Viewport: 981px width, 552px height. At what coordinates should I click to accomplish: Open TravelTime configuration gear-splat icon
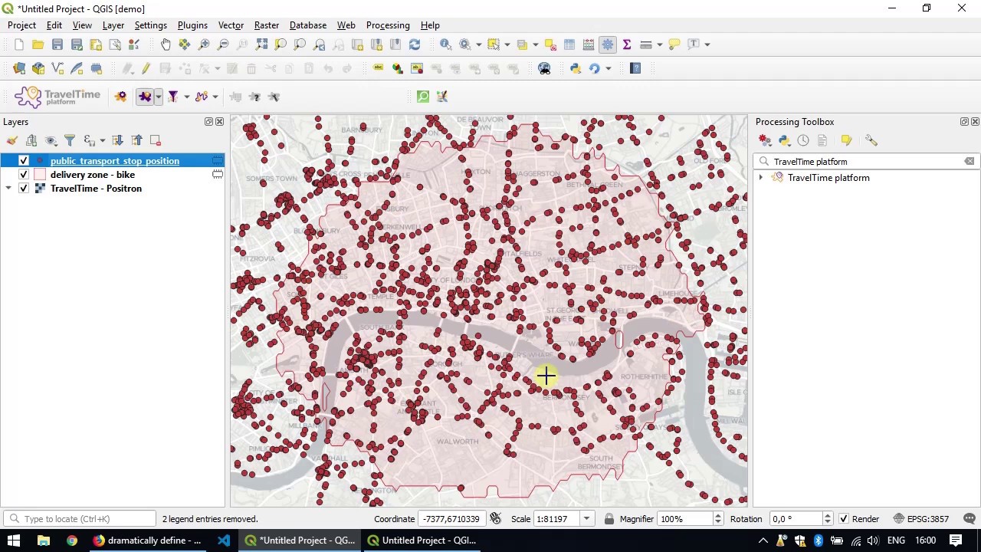tap(120, 97)
